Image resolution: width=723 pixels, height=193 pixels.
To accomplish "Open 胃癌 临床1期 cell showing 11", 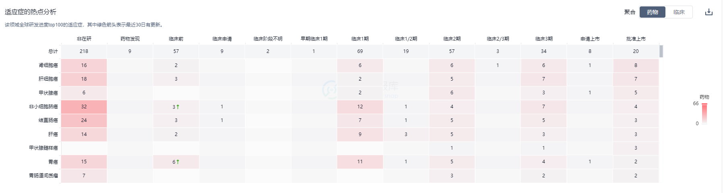I will click(360, 162).
